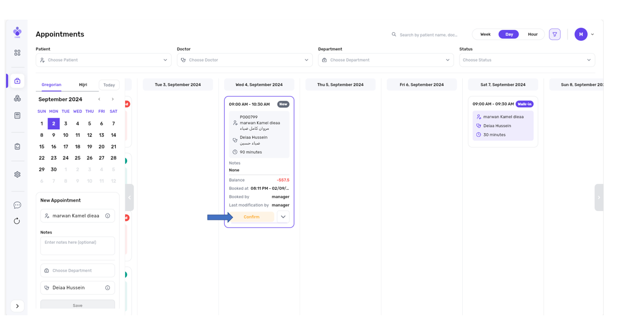Open the dashboard grid icon in sidebar
The width and height of the screenshot is (626, 336).
coord(17,53)
